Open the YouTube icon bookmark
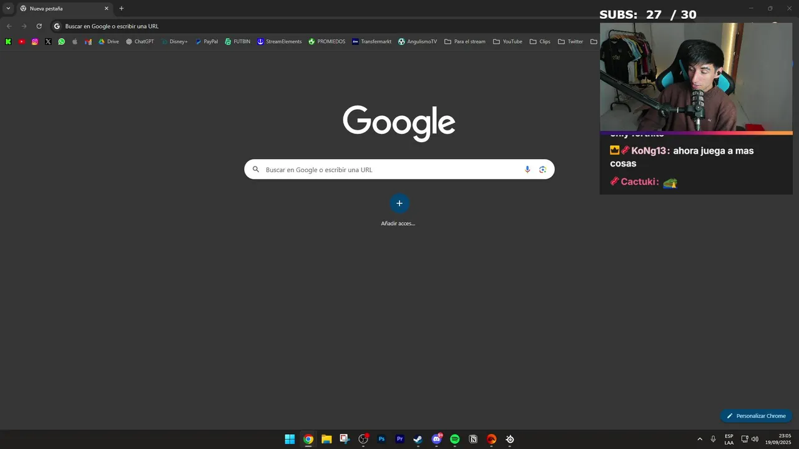The width and height of the screenshot is (799, 449). pos(22,42)
